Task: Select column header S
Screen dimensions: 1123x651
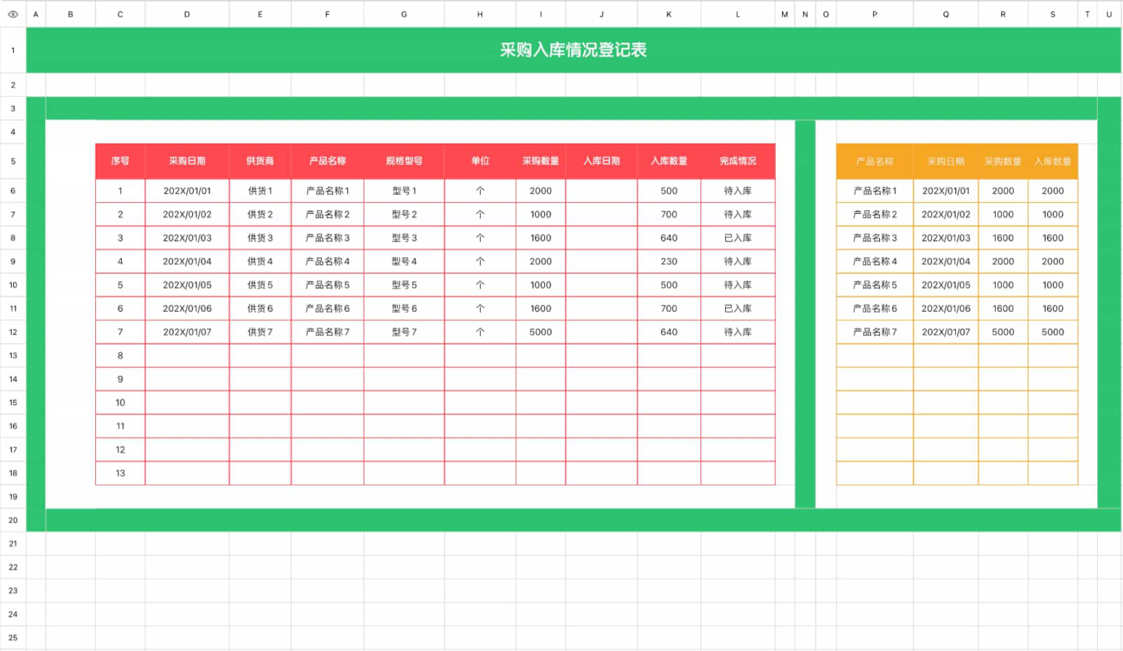Action: click(1052, 14)
